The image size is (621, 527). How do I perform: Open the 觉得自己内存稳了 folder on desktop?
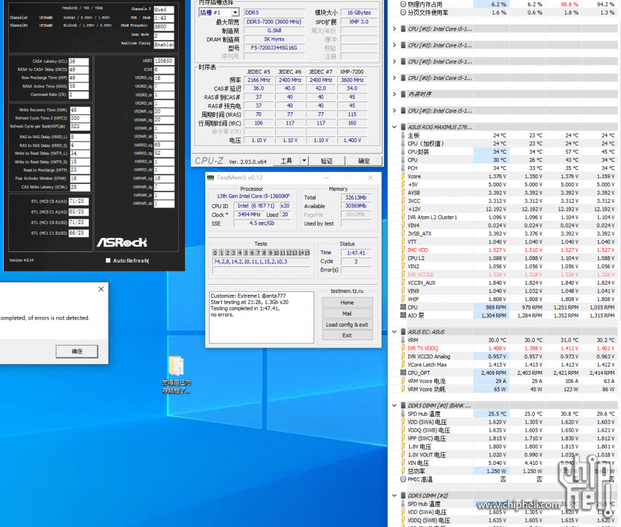click(176, 374)
